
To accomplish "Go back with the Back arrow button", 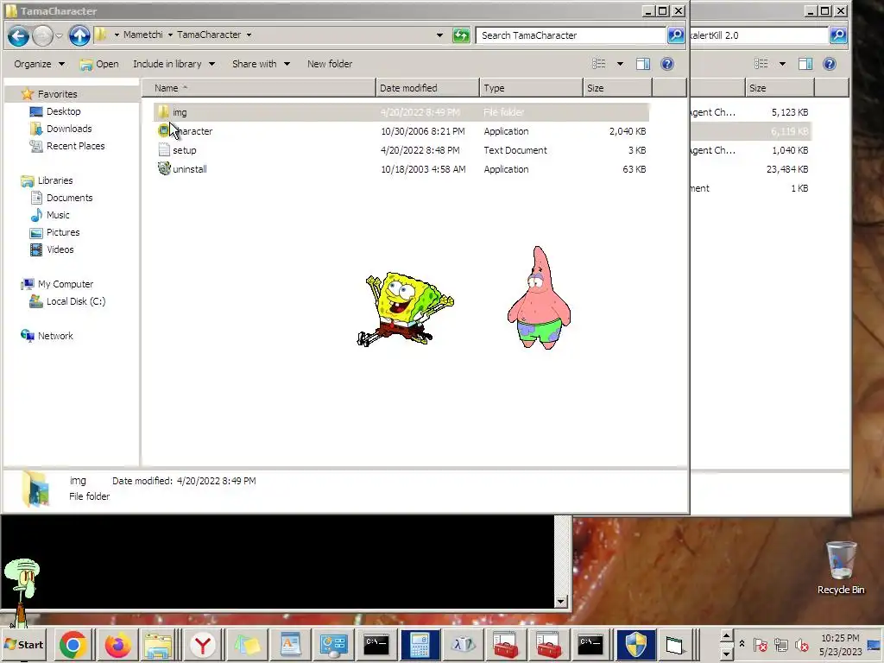I will [x=19, y=35].
